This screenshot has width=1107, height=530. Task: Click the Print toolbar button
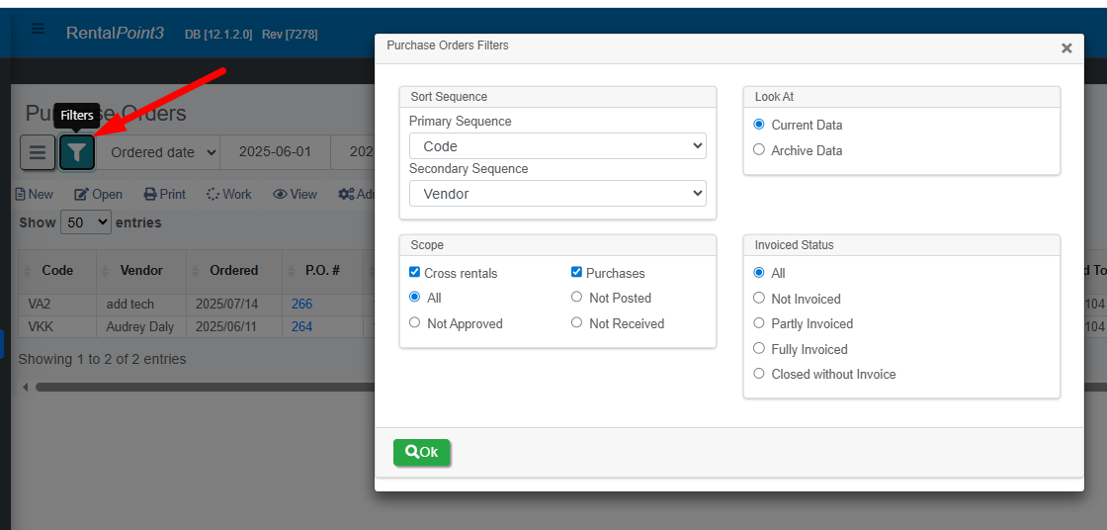point(165,194)
